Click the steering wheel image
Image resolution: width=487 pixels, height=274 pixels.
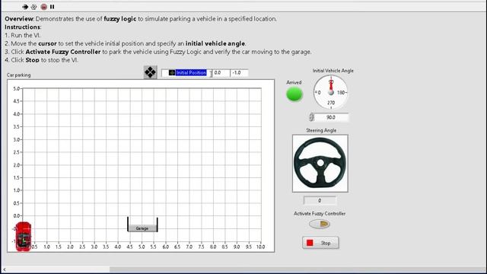(320, 163)
